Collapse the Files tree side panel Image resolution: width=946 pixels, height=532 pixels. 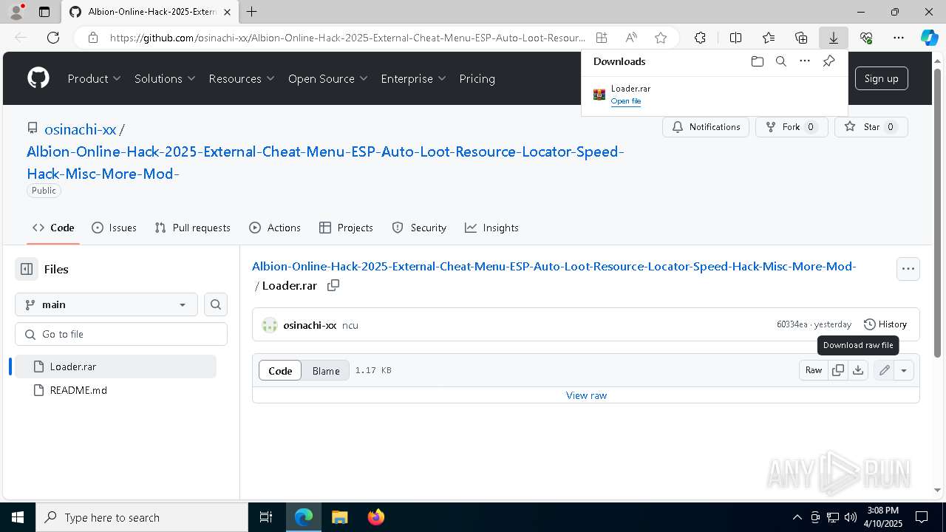(27, 270)
